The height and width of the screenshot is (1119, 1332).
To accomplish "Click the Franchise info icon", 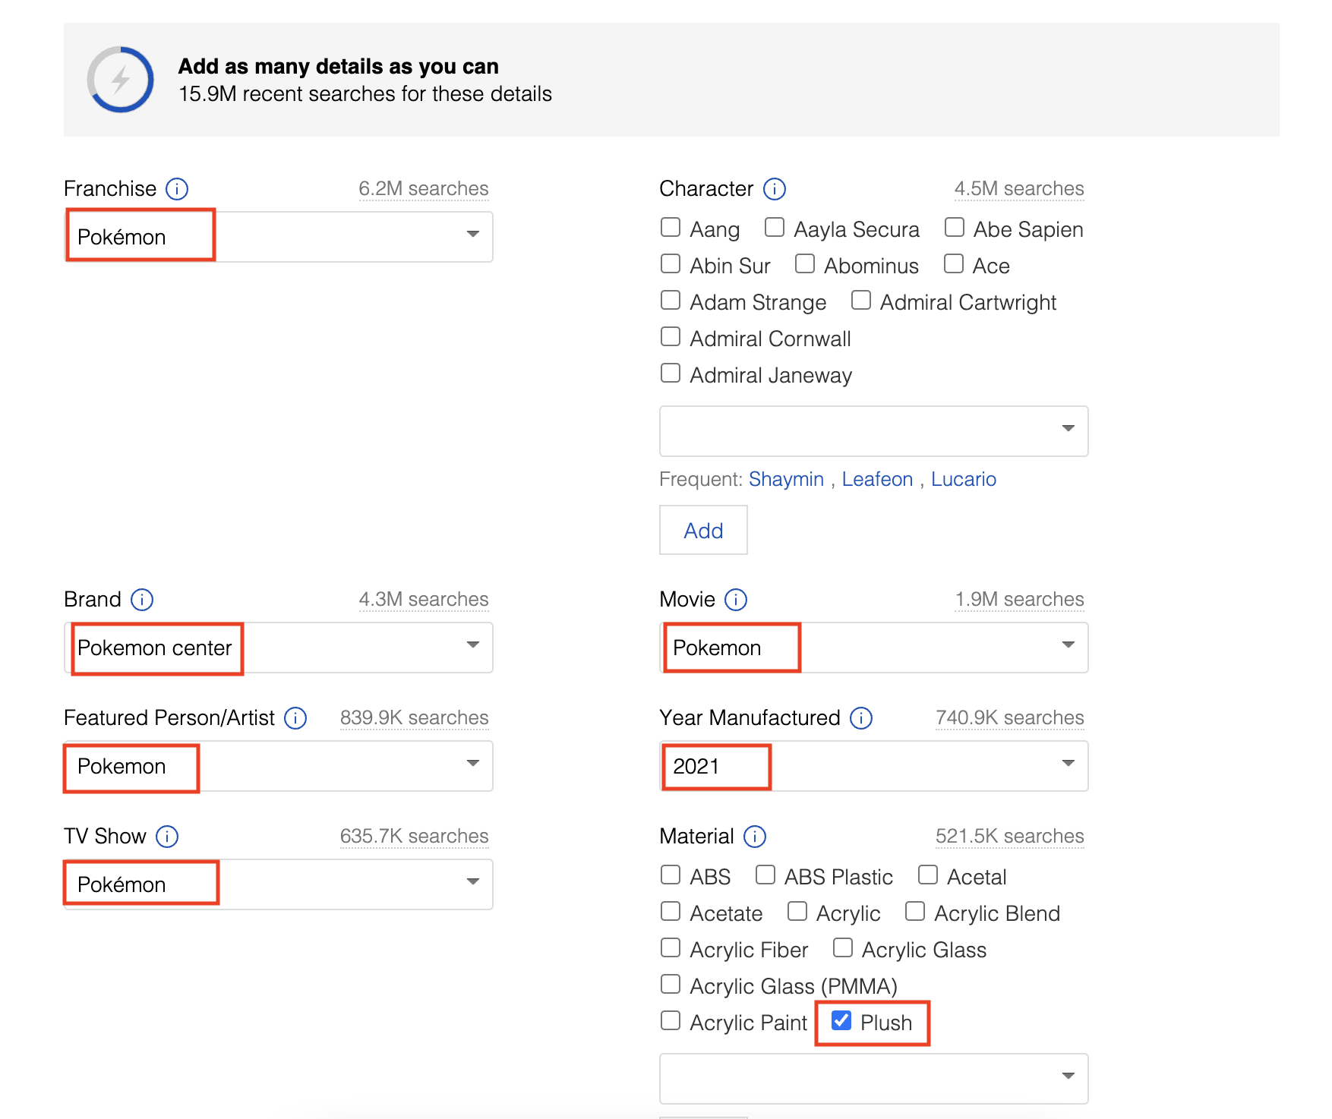I will 177,188.
